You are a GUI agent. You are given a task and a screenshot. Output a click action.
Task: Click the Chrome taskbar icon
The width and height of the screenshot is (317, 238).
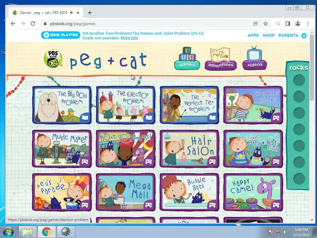coord(47,232)
